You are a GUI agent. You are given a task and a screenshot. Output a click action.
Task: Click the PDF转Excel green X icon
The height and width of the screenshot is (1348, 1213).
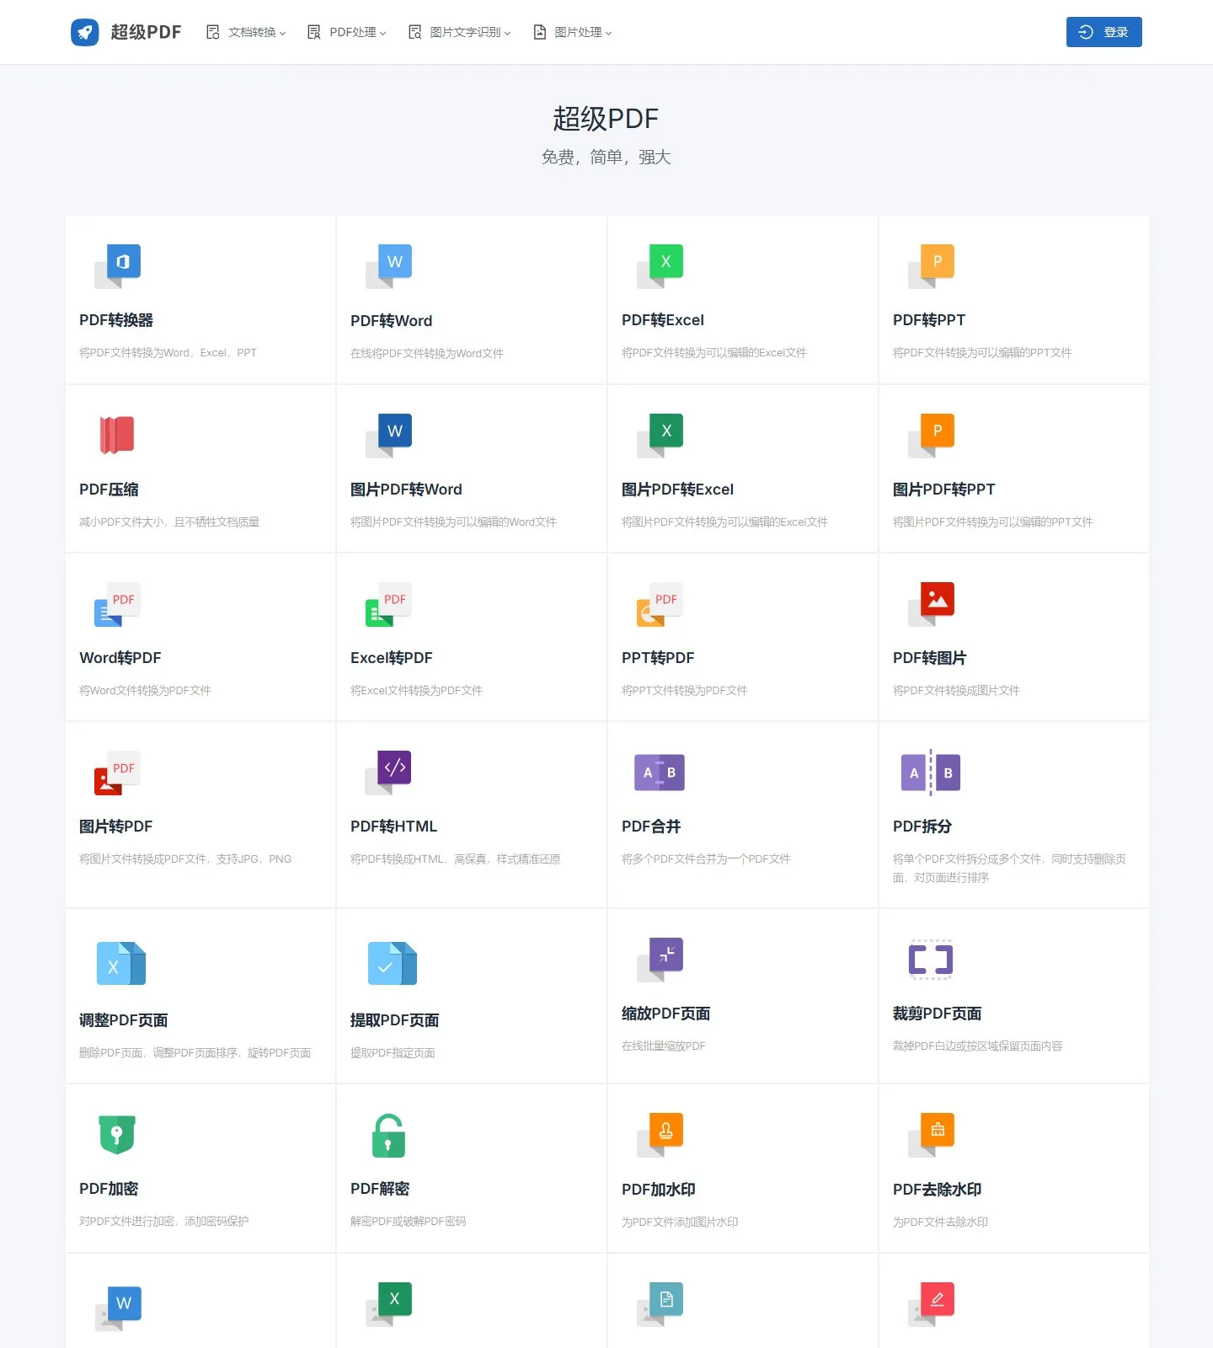pyautogui.click(x=660, y=266)
